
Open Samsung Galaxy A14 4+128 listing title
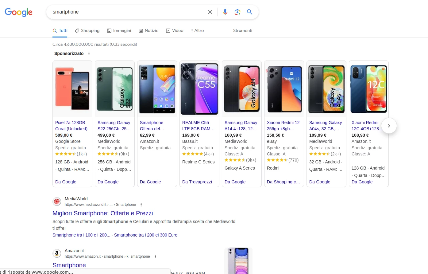(x=241, y=126)
